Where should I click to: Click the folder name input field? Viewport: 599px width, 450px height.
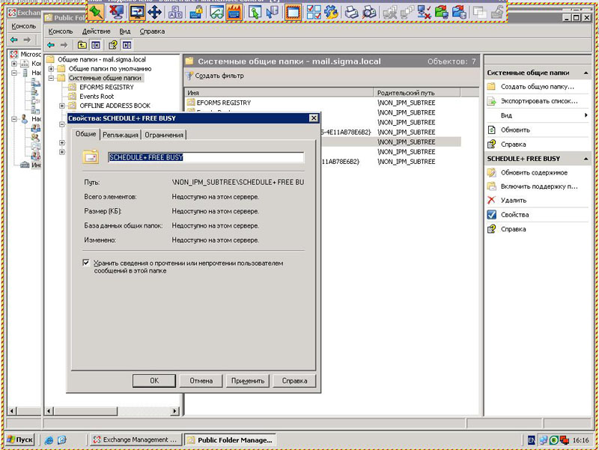pyautogui.click(x=205, y=157)
